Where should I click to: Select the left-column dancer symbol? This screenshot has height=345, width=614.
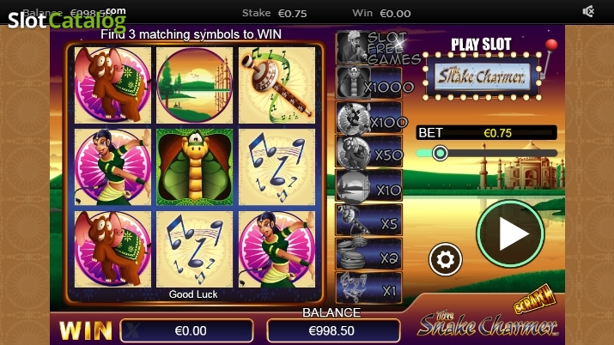point(112,167)
